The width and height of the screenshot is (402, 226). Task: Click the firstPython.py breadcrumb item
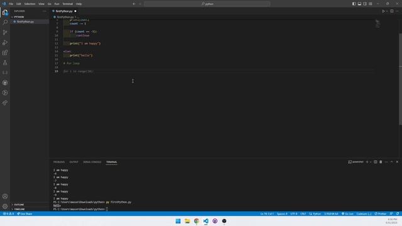(65, 17)
